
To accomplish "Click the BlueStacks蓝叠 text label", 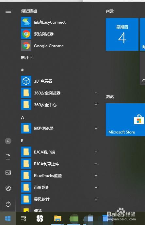I will (x=48, y=176).
